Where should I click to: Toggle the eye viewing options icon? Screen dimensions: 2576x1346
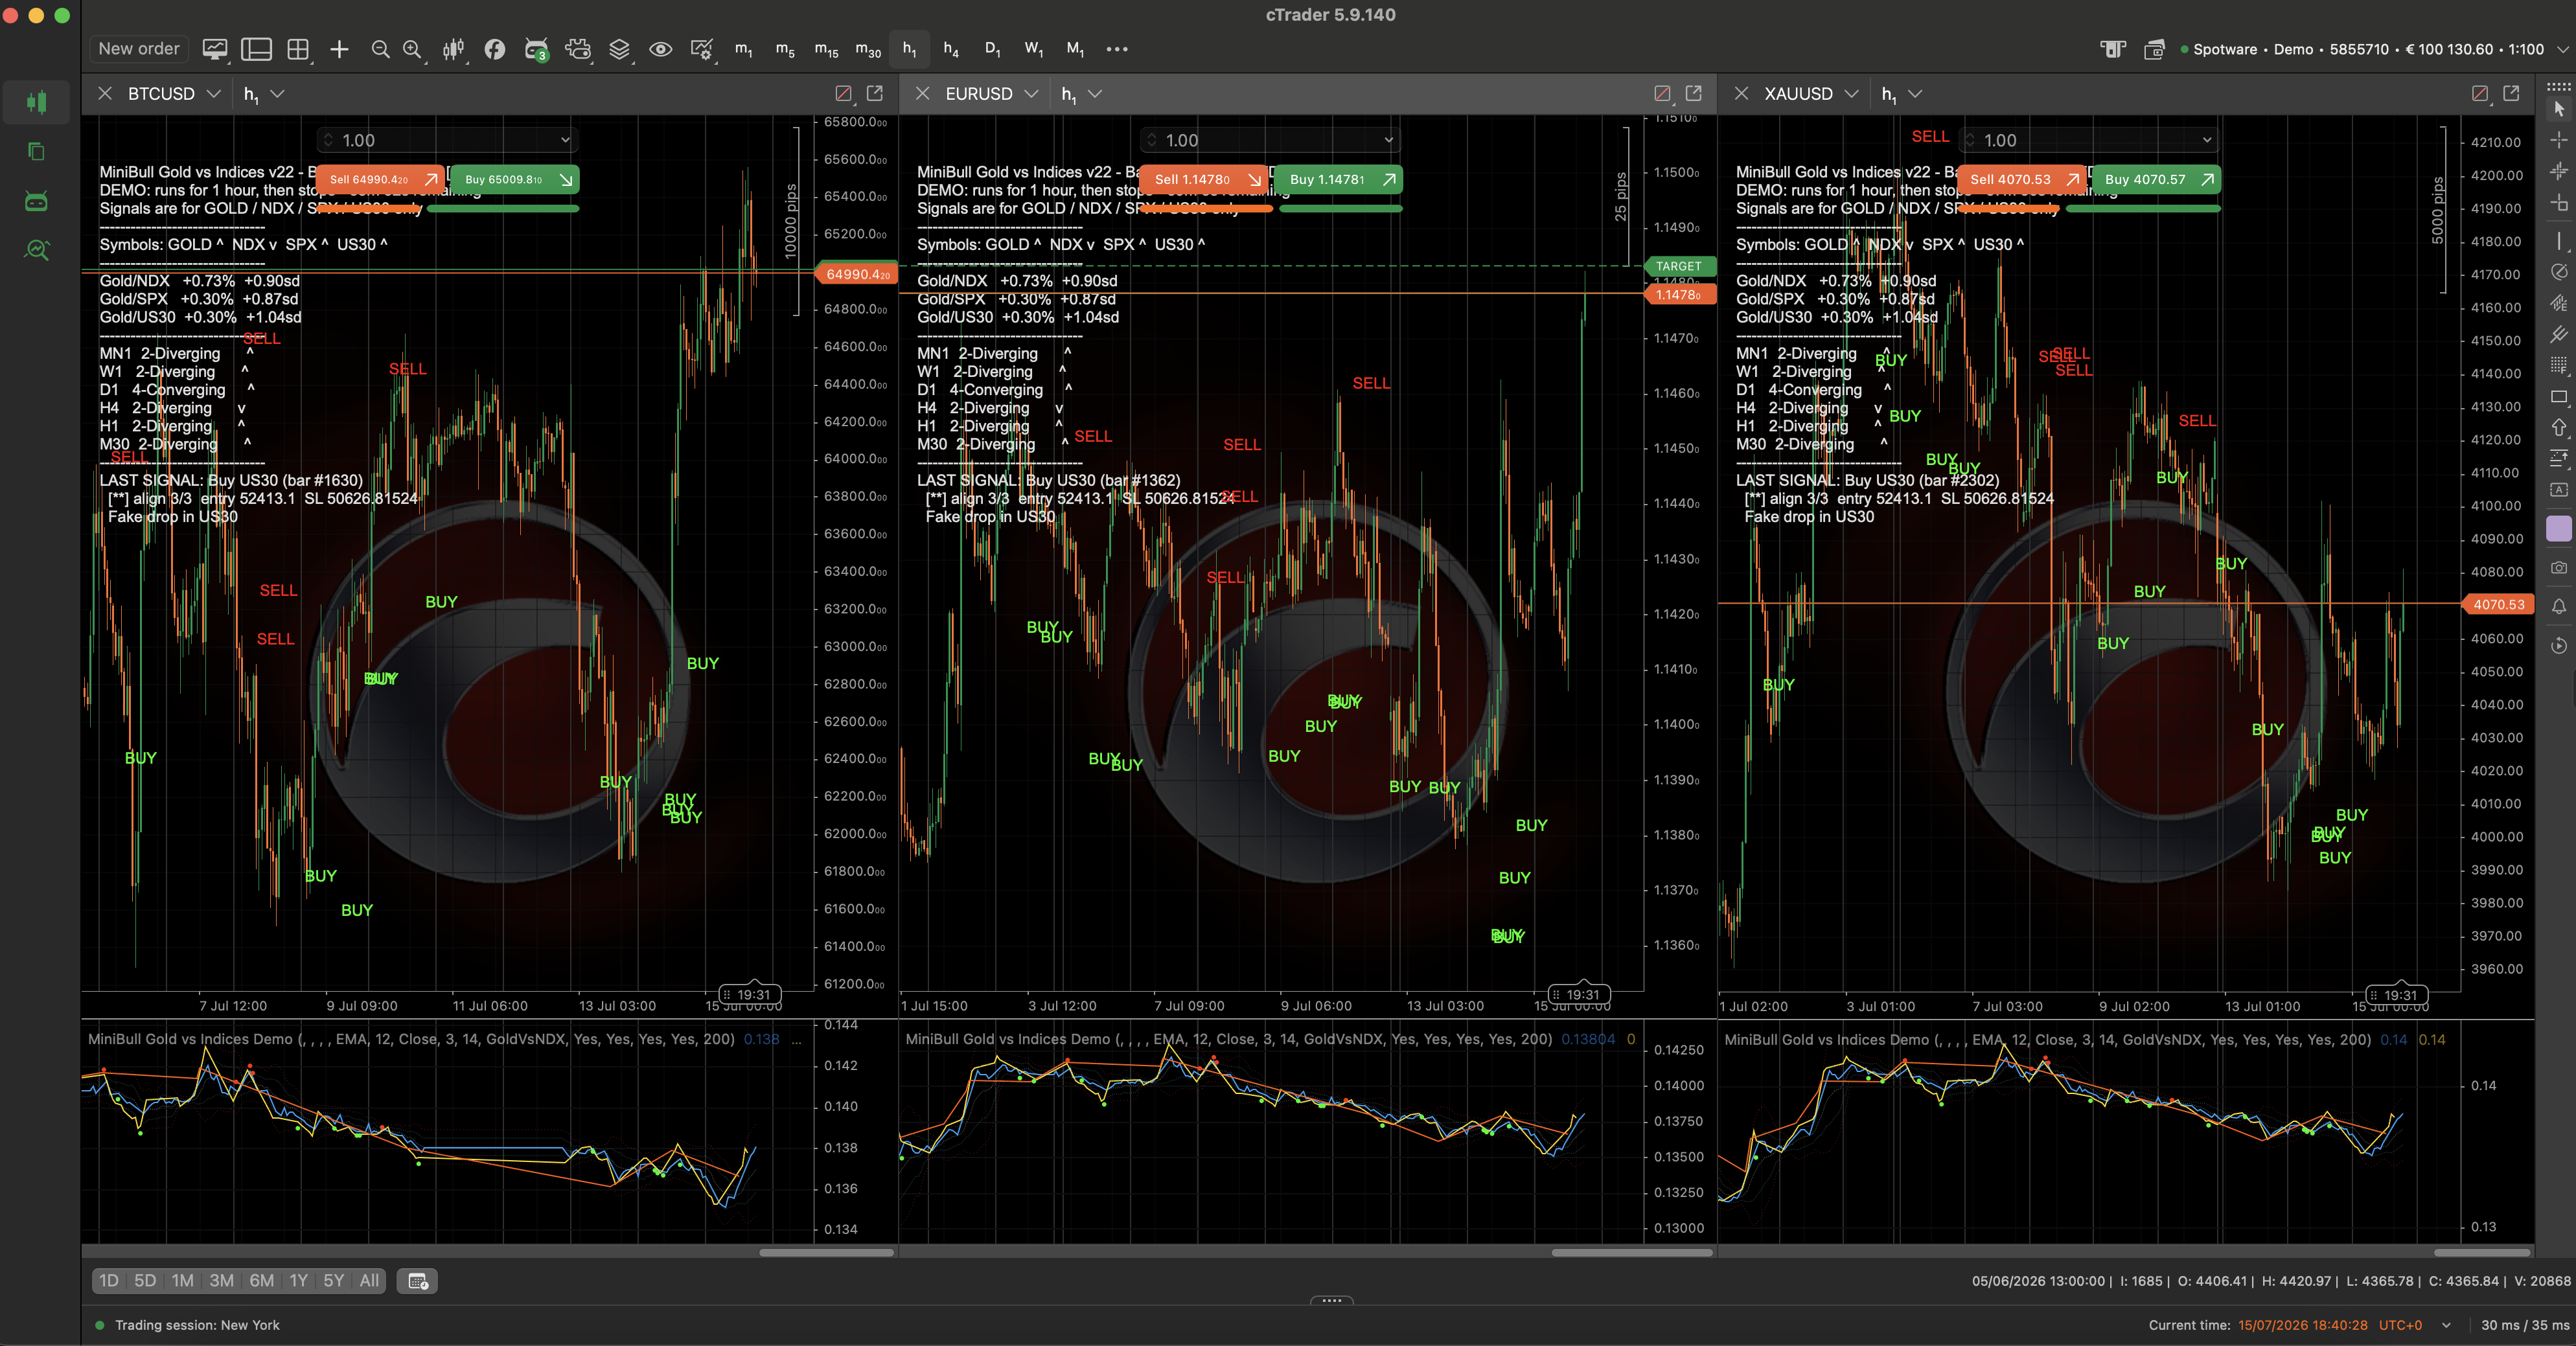click(660, 49)
